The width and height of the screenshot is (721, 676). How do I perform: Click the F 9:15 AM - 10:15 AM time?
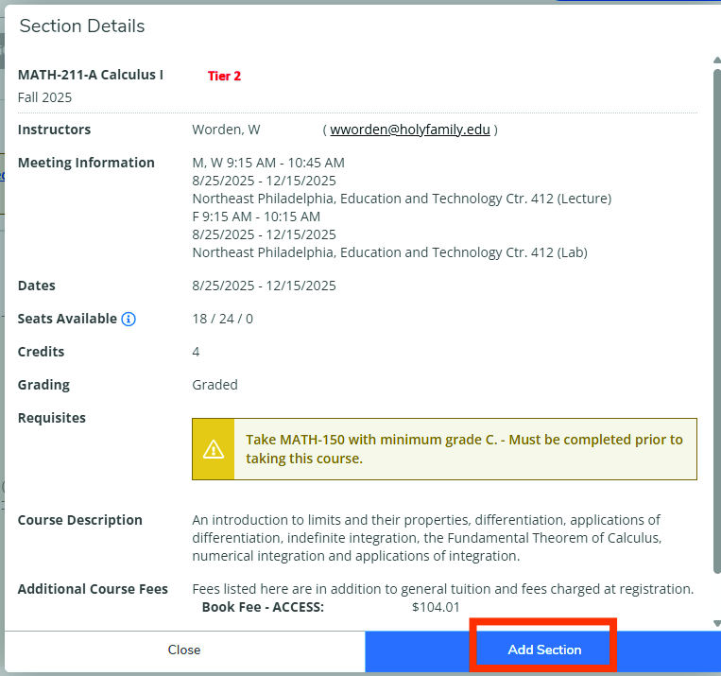pos(256,217)
